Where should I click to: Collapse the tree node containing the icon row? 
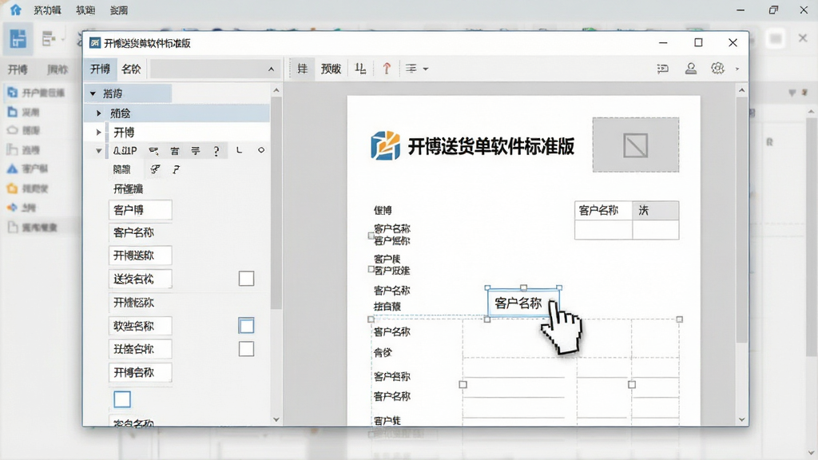pyautogui.click(x=98, y=151)
